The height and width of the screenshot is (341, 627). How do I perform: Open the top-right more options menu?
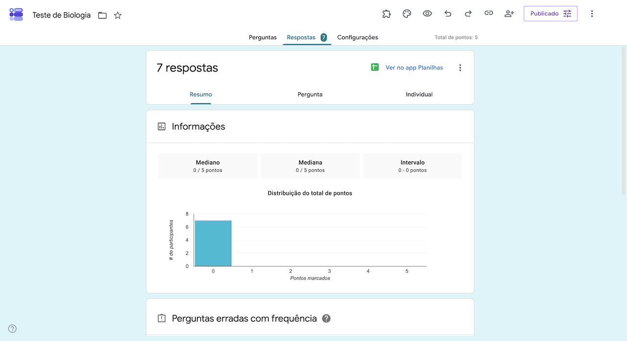(x=592, y=14)
